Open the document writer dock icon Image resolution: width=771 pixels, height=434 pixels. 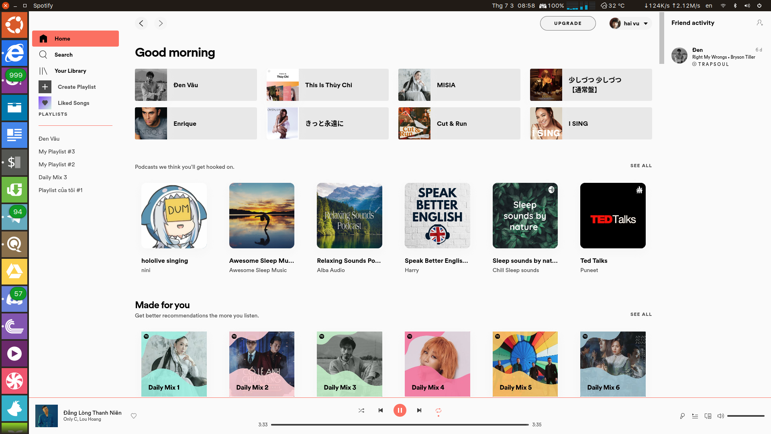coord(14,135)
